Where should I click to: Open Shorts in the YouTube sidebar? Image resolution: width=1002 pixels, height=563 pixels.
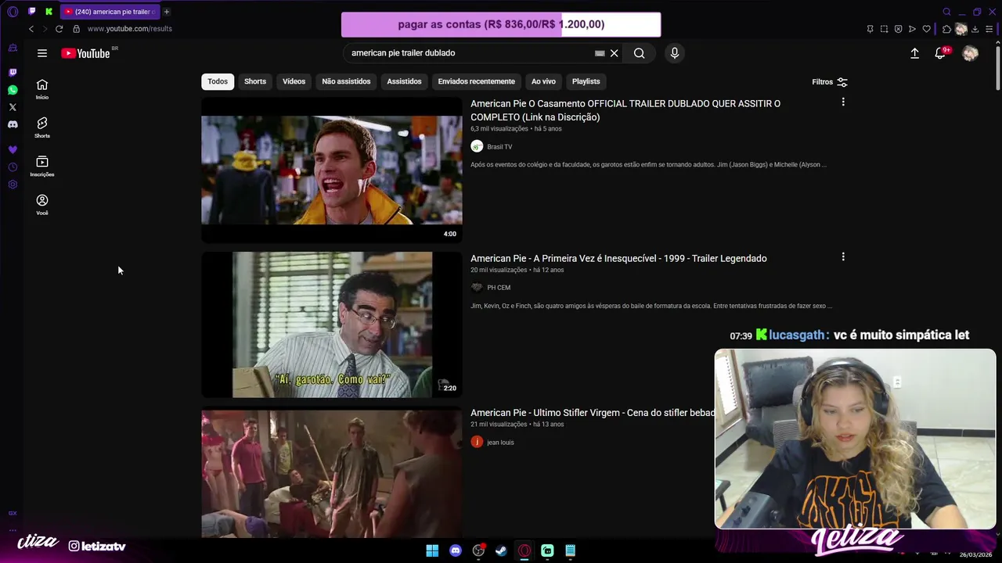click(x=42, y=127)
